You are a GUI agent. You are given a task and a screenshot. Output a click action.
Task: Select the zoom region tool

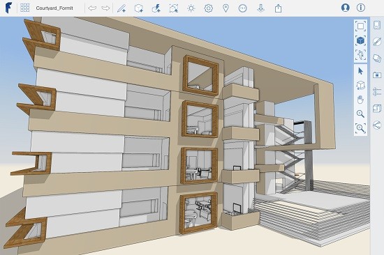click(360, 128)
